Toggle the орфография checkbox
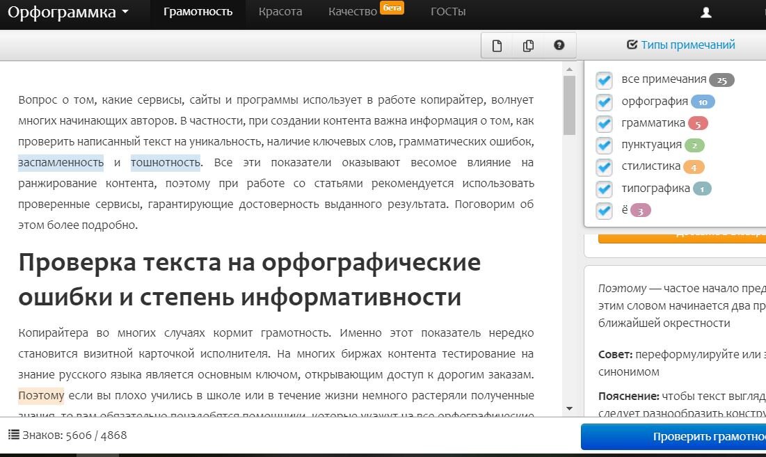Image resolution: width=766 pixels, height=457 pixels. (605, 102)
